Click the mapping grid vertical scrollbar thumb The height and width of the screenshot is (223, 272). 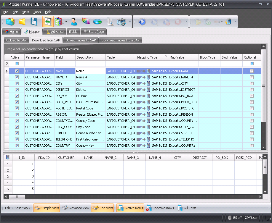pyautogui.click(x=263, y=85)
